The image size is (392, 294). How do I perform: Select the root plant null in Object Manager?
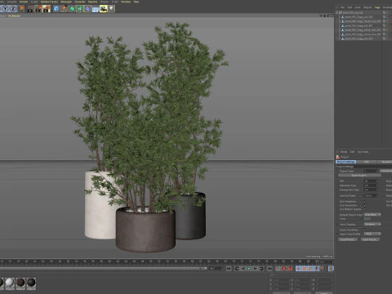tap(353, 12)
